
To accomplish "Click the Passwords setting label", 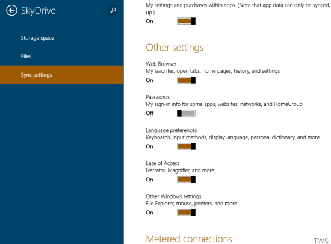I will point(158,97).
